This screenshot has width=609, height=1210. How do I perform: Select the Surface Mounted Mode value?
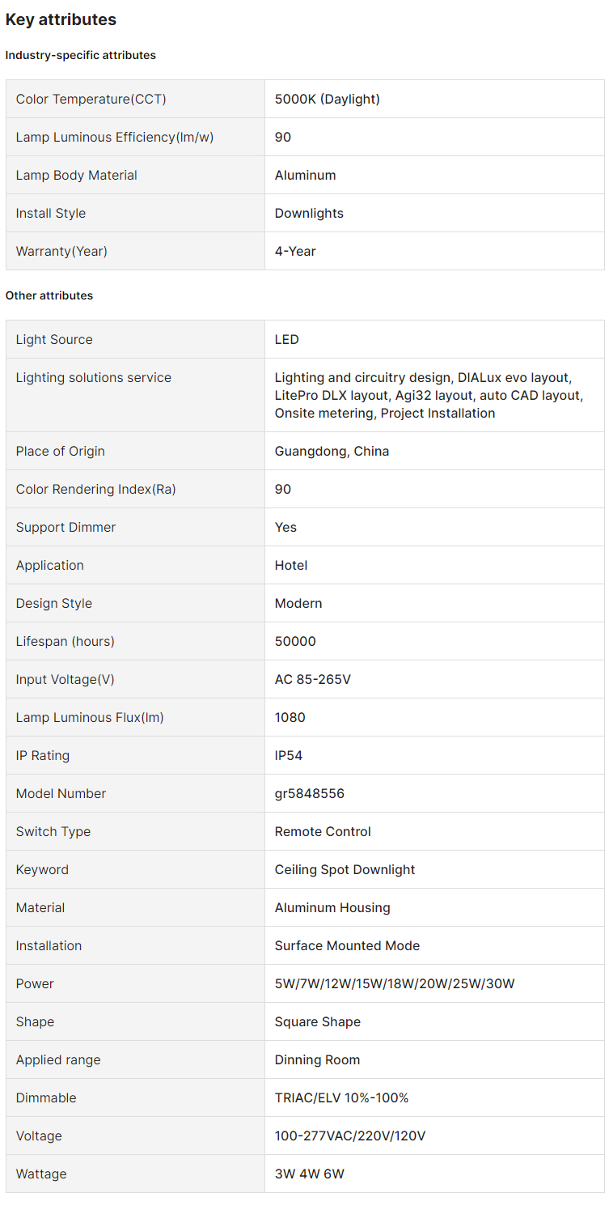(347, 945)
